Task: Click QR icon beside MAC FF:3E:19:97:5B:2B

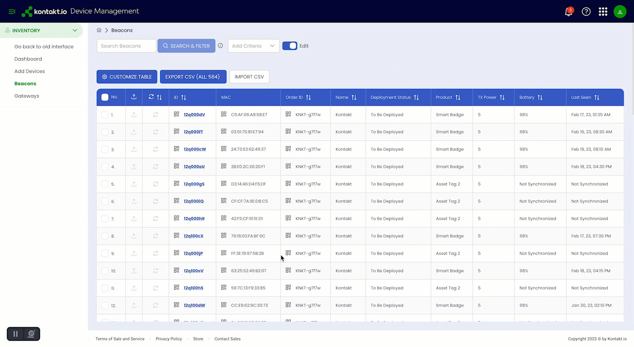Action: tap(224, 253)
